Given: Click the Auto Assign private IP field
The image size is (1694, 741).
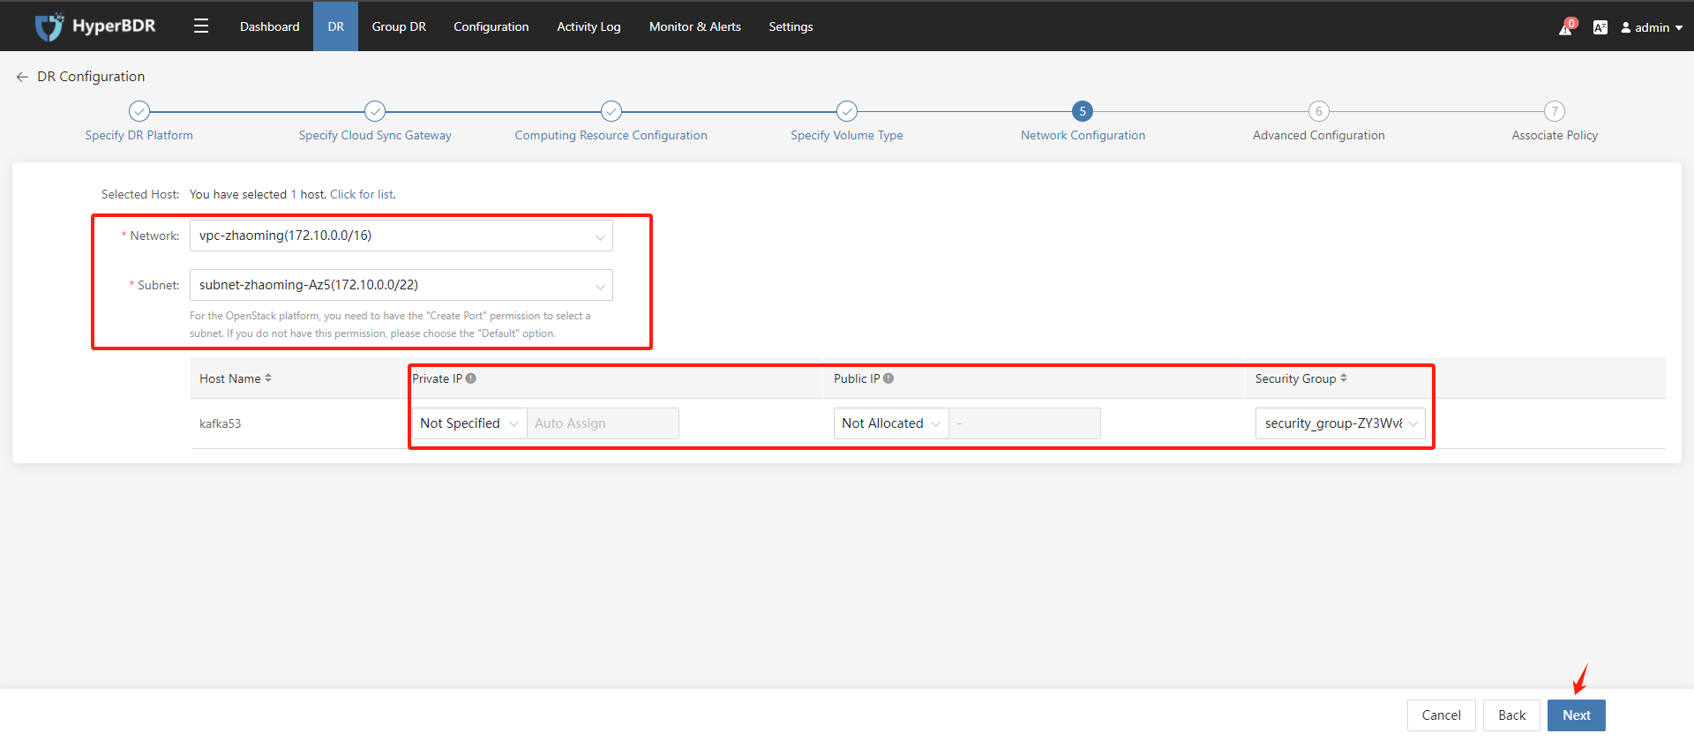Looking at the screenshot, I should tap(603, 423).
